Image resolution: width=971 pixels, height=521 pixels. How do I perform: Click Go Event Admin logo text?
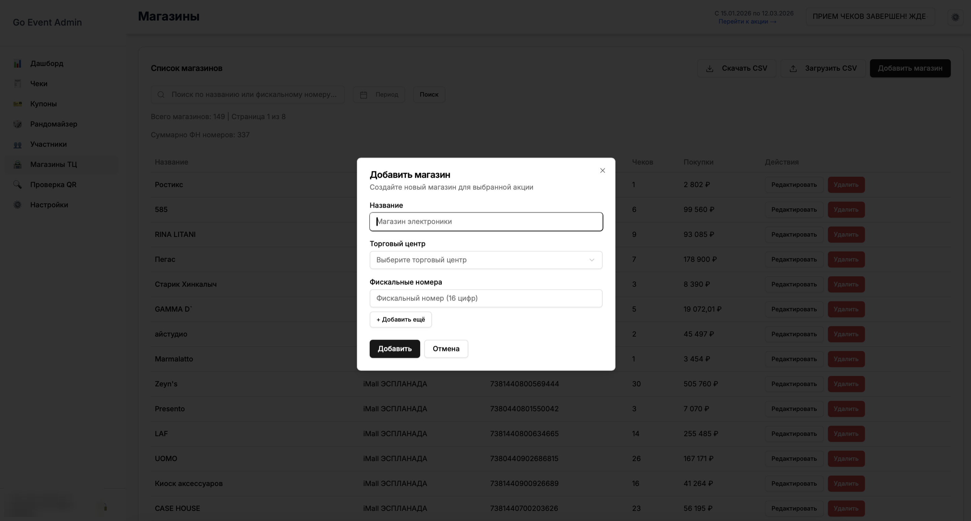pos(47,22)
